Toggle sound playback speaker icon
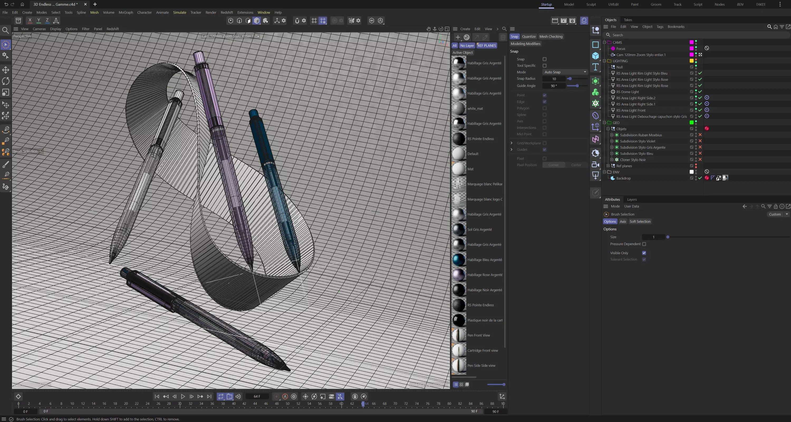This screenshot has width=791, height=422. [x=238, y=396]
